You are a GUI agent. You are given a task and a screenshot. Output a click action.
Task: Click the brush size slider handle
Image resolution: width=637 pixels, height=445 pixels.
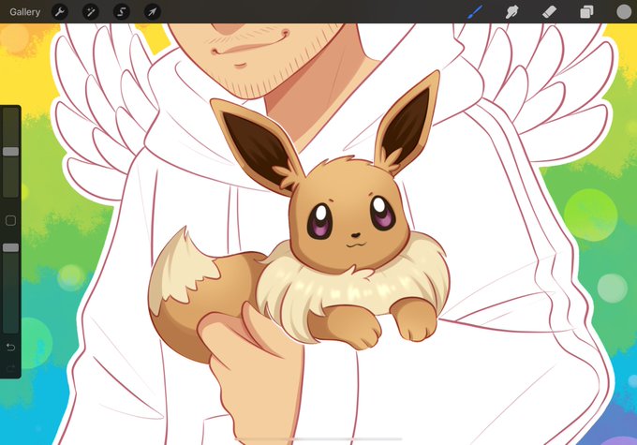[x=10, y=152]
